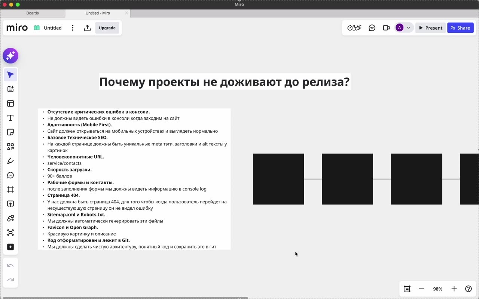Screen dimensions: 479x299
Task: Click the user avatar labeled A
Action: (x=400, y=28)
